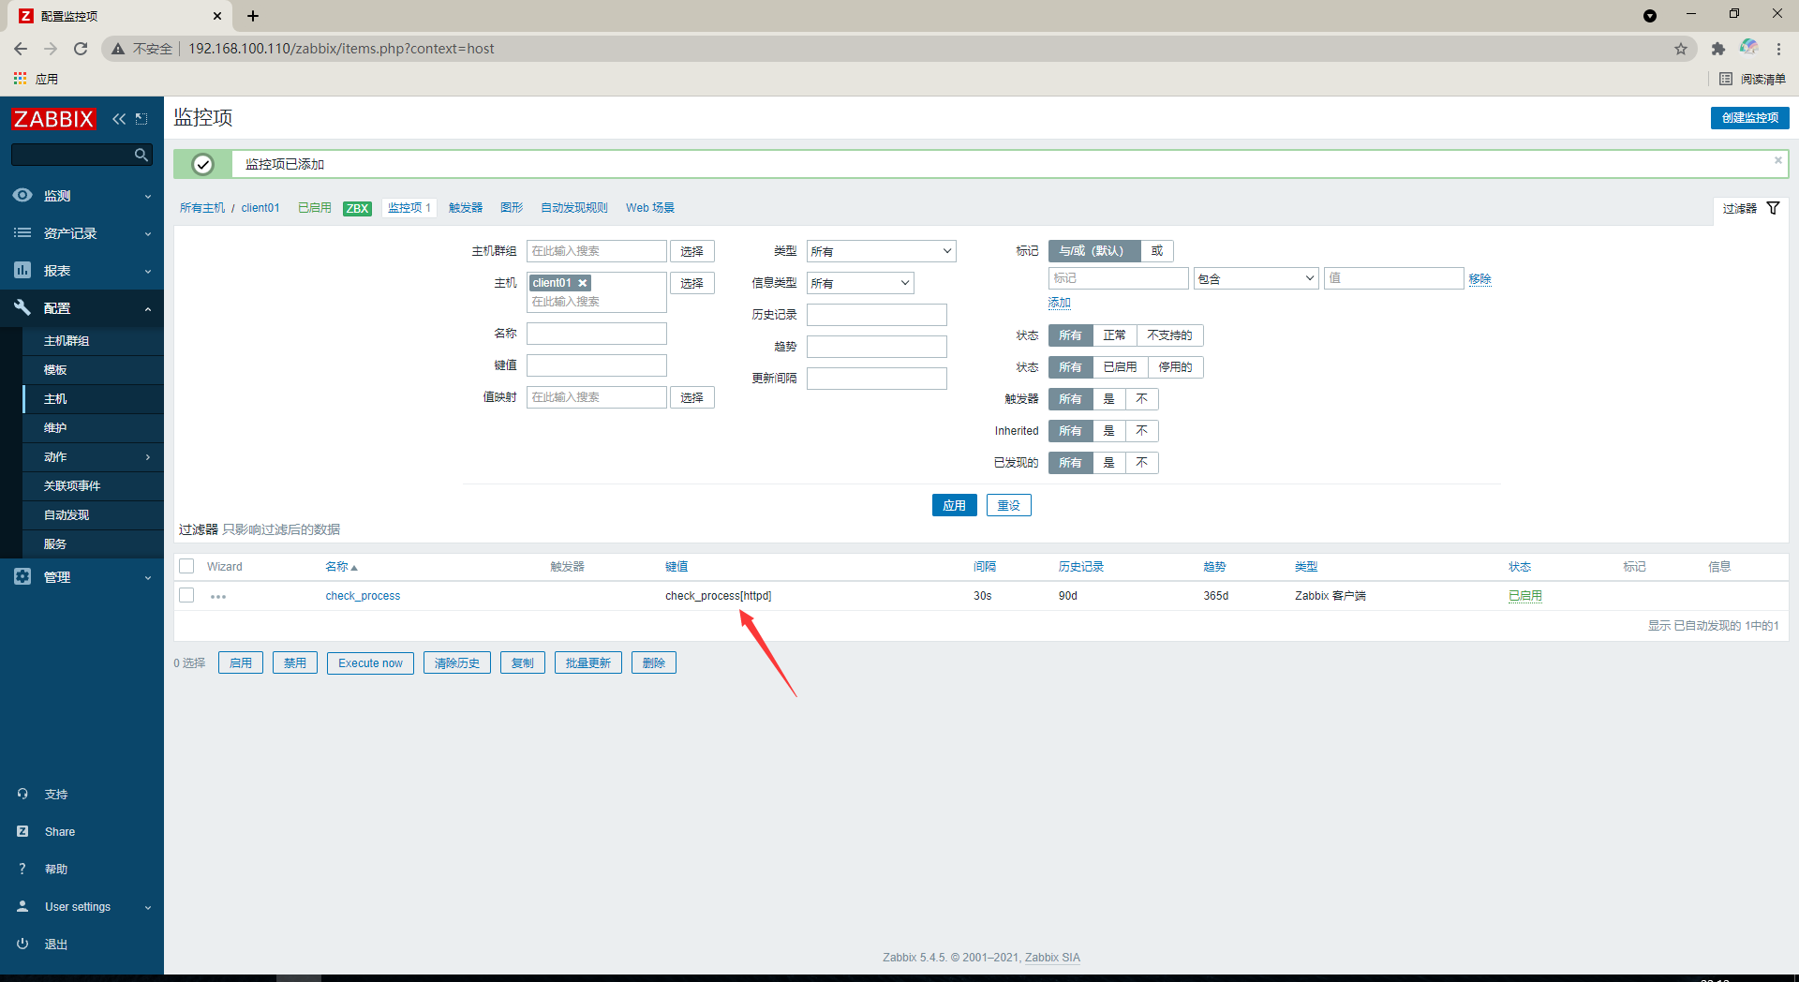
Task: Click the eye icon for 监测
Action: pos(22,195)
